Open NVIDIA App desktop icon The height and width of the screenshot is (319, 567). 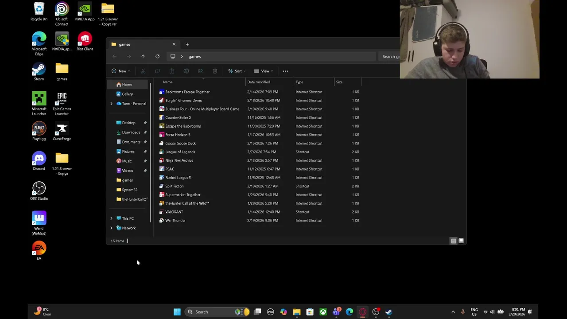point(85,12)
